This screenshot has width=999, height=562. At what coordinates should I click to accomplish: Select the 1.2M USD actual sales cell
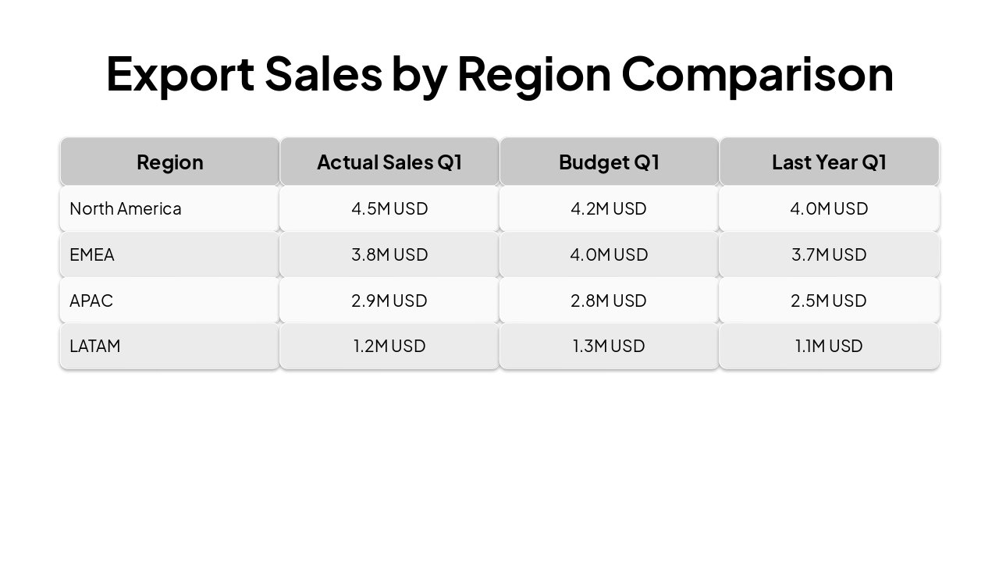click(389, 346)
